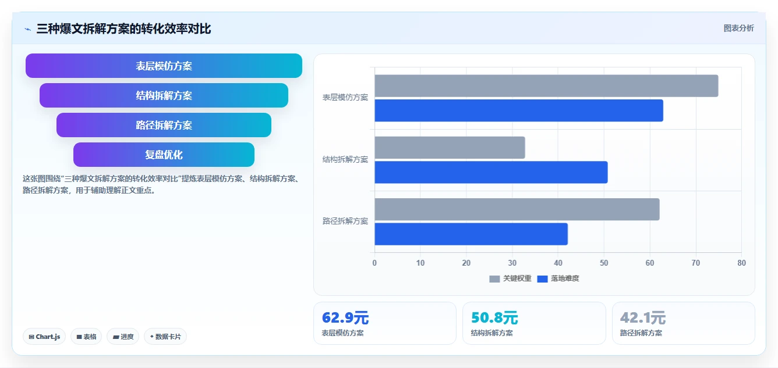Click gray 关键权重 bar for 路径拆解方案
This screenshot has height=368, width=778.
517,209
